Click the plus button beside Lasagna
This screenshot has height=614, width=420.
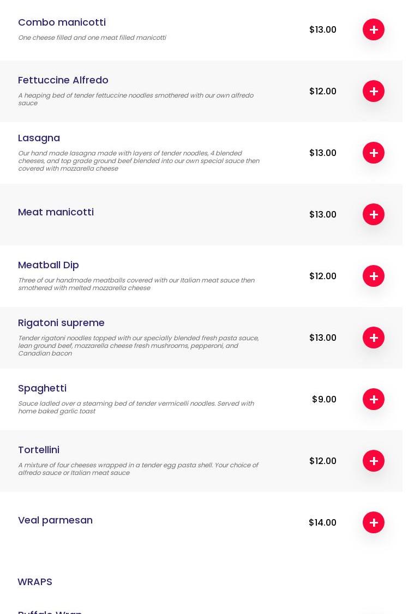point(374,153)
